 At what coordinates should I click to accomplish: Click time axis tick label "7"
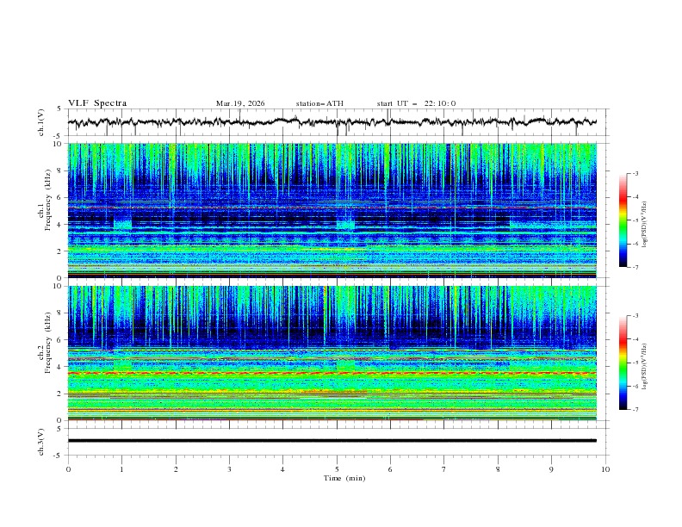click(444, 469)
